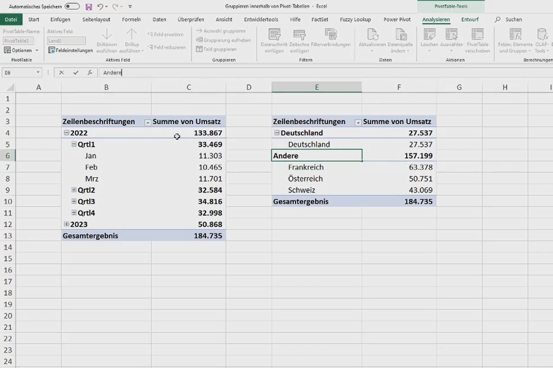Redo the last action
The height and width of the screenshot is (368, 553).
point(115,7)
